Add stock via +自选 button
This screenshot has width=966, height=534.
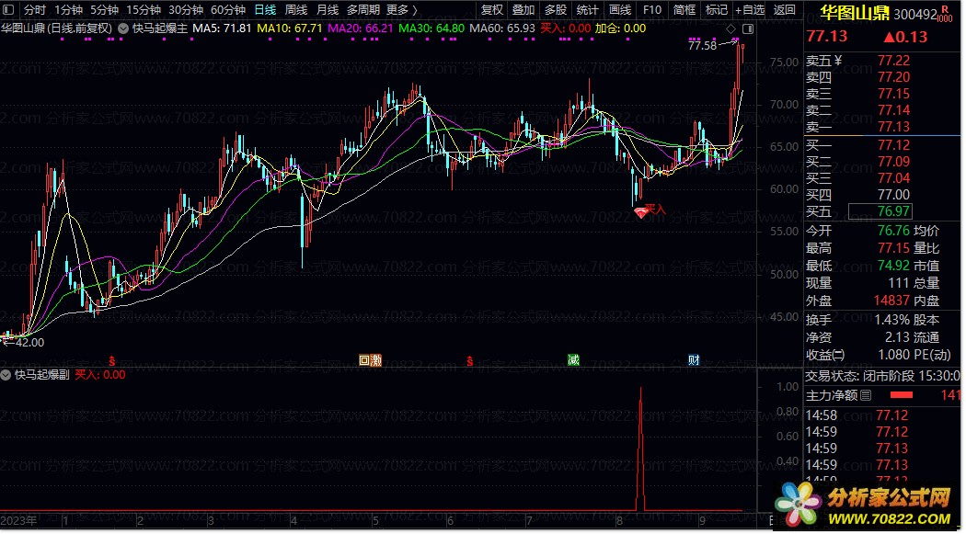[750, 10]
